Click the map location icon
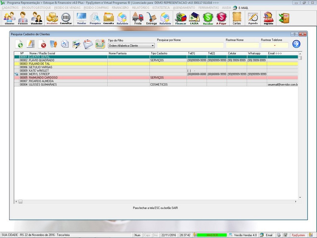The image size is (317, 238). [99, 44]
